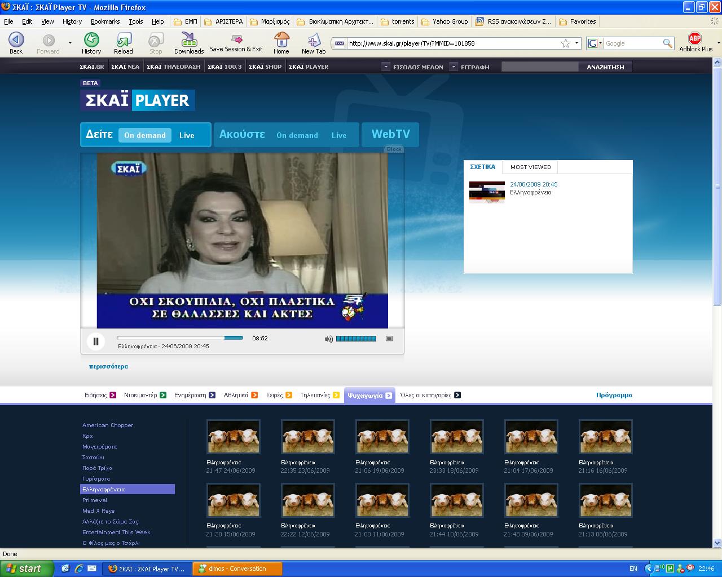Open the Downloads toolbar button

pos(188,42)
